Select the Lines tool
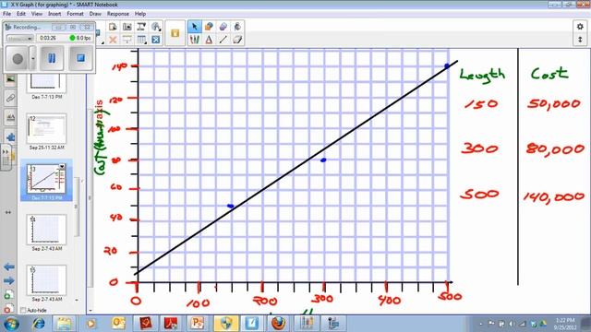Viewport: 591px width, 332px height. coord(223,39)
